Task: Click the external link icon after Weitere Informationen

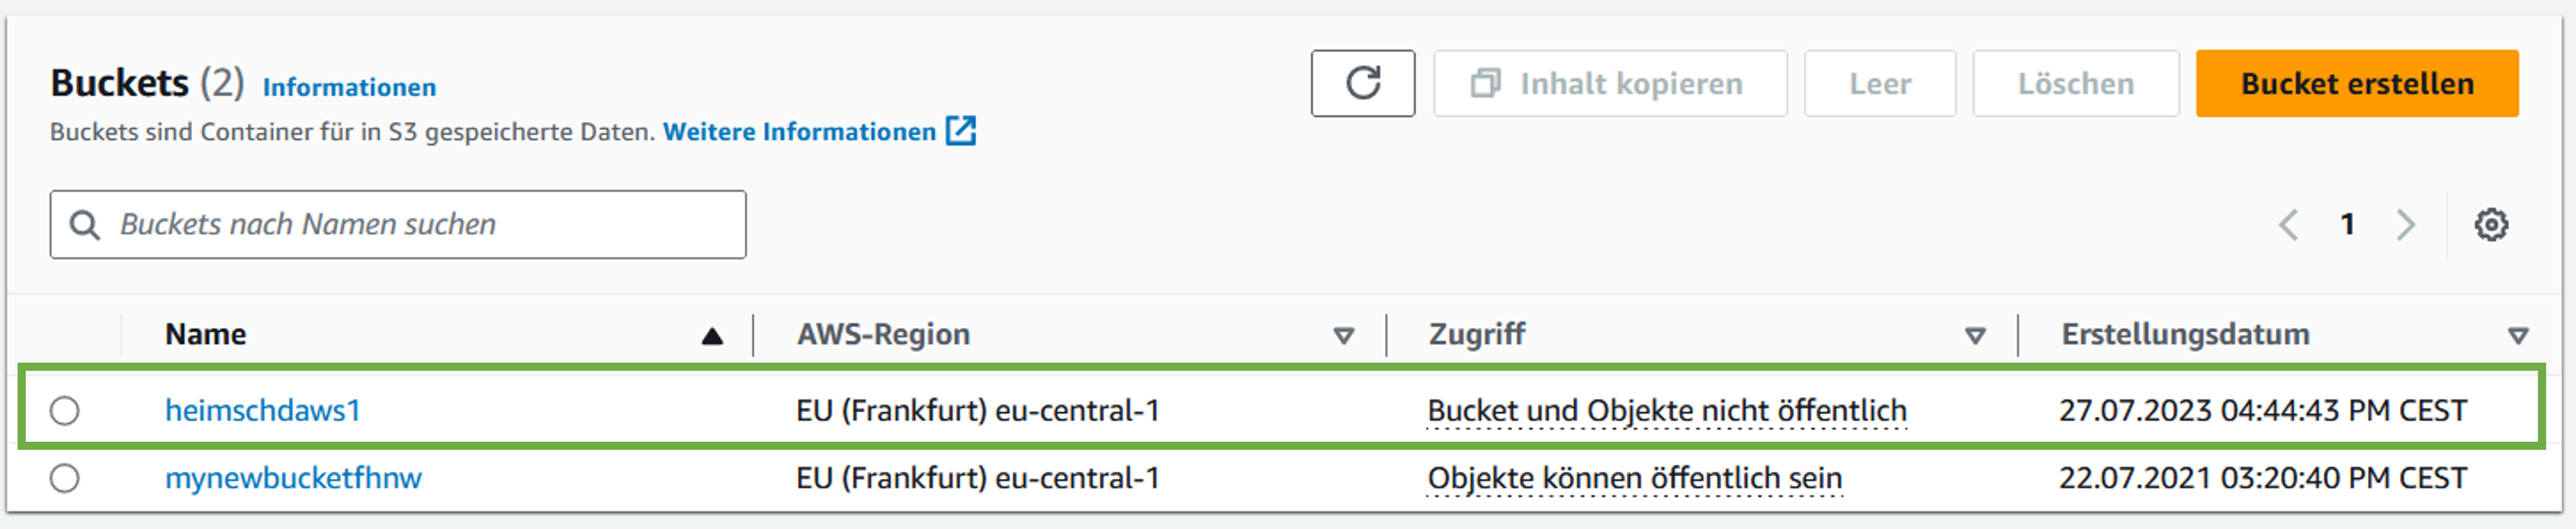Action: pos(961,131)
